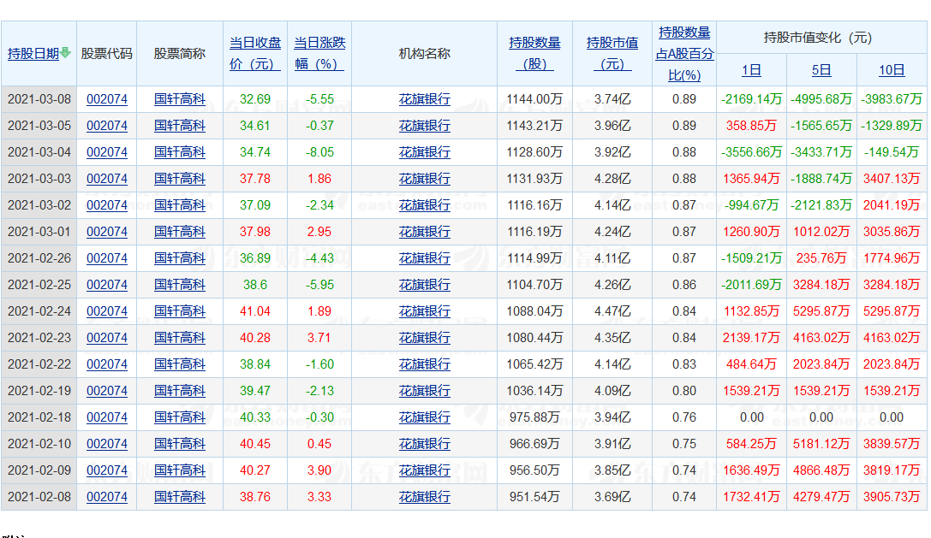
Task: Open 花旗银行 link in 2021-02-10 row
Action: pyautogui.click(x=424, y=444)
